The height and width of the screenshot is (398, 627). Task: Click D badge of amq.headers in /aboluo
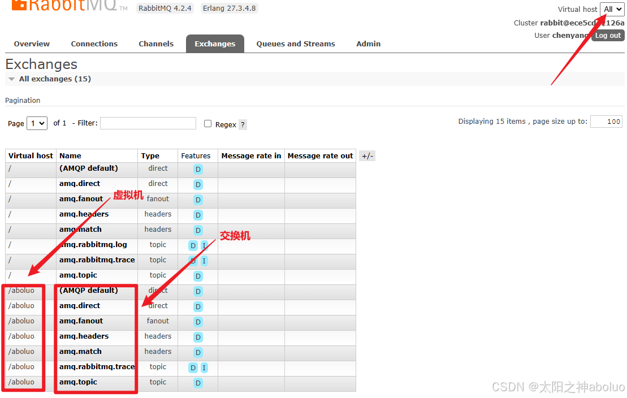coord(198,338)
